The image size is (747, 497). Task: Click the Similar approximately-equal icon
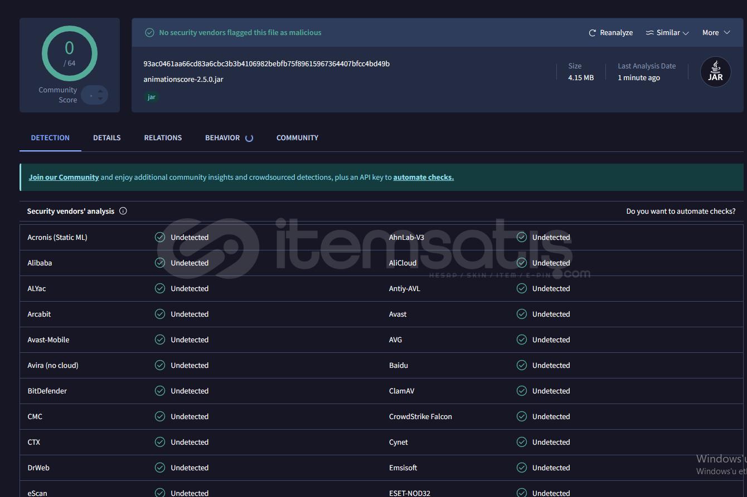(649, 33)
